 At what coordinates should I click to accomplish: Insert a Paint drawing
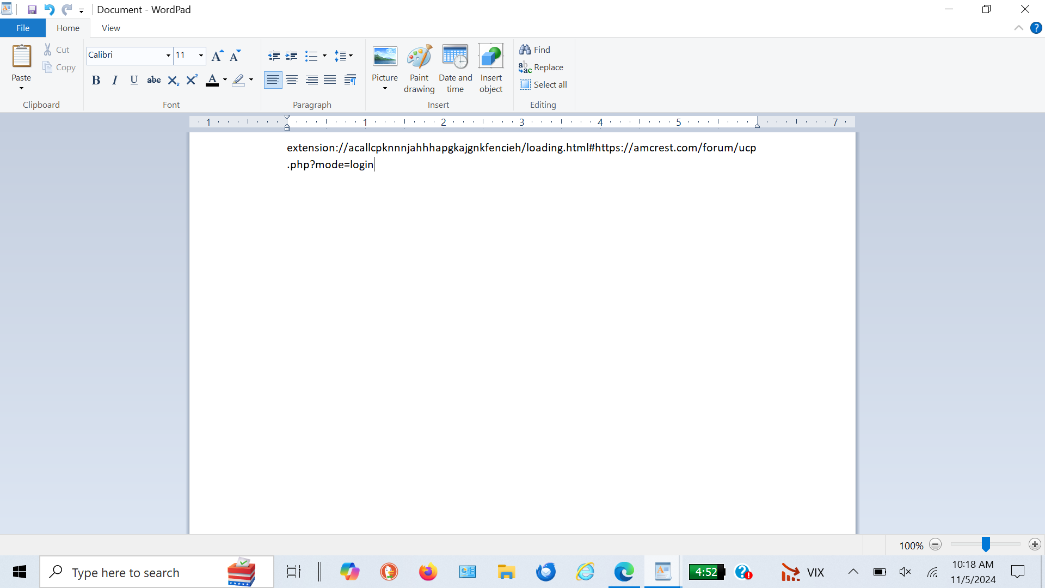coord(419,69)
